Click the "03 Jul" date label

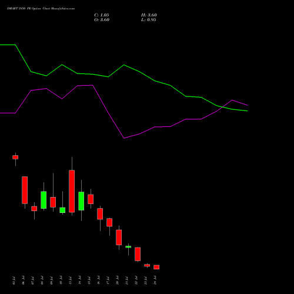click(x=14, y=280)
